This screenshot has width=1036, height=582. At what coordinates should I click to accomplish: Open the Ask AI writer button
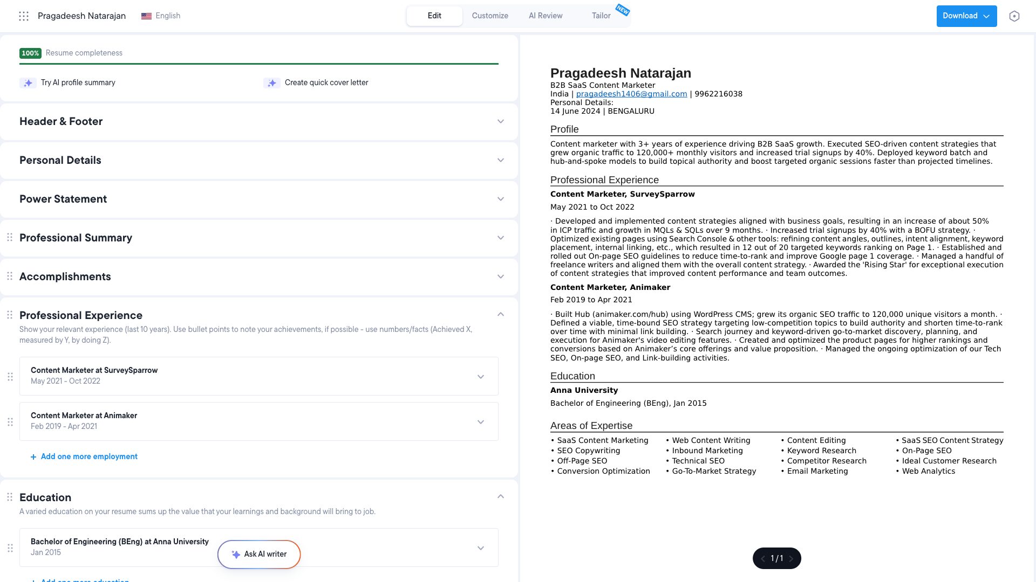(x=259, y=555)
